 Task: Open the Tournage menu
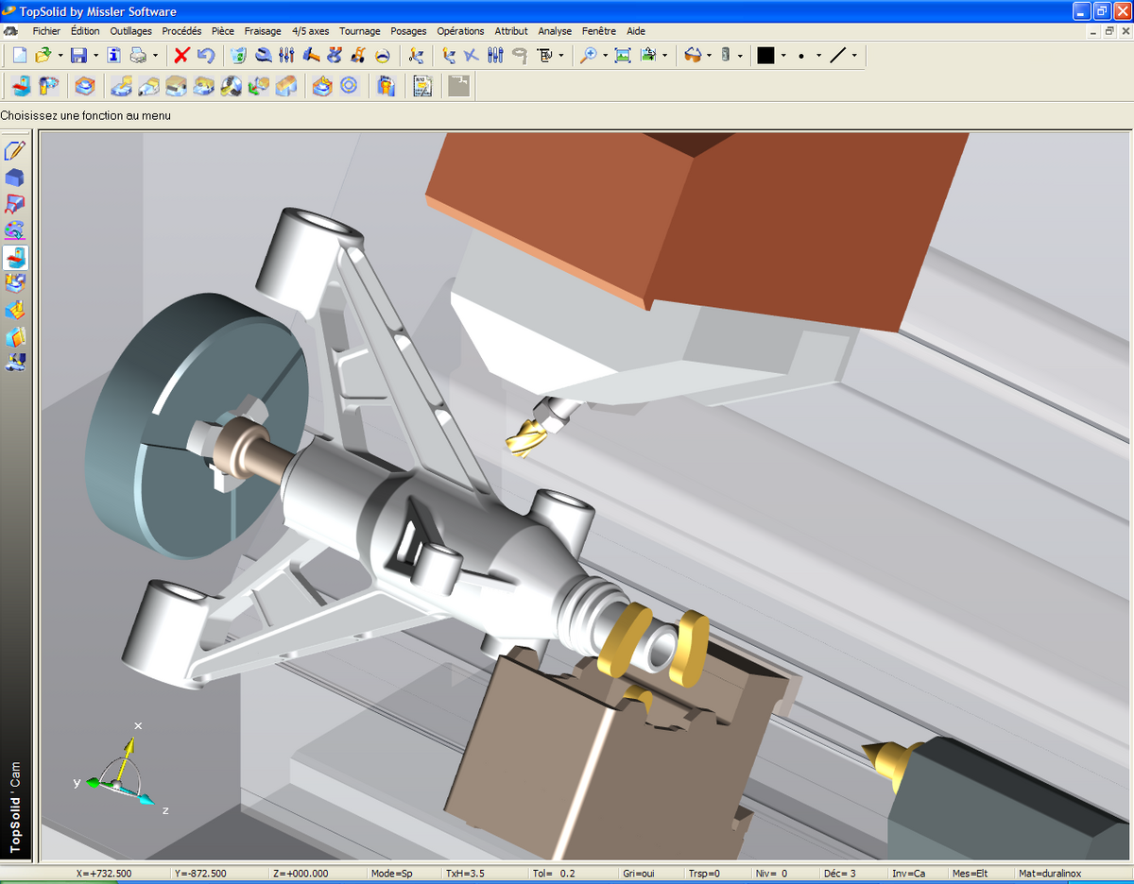pos(360,31)
